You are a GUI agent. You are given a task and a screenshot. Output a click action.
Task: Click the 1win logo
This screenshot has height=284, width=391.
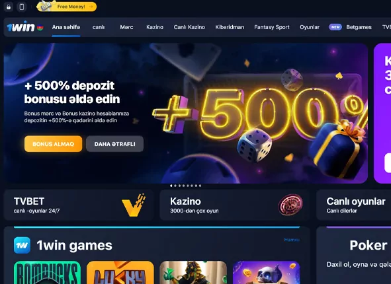21,26
